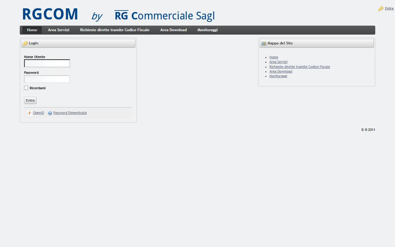Follow Area Download link in site map
Image resolution: width=395 pixels, height=247 pixels.
pyautogui.click(x=281, y=72)
